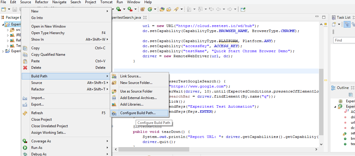Select Use as Source Folder
This screenshot has width=355, height=156.
pyautogui.click(x=140, y=91)
